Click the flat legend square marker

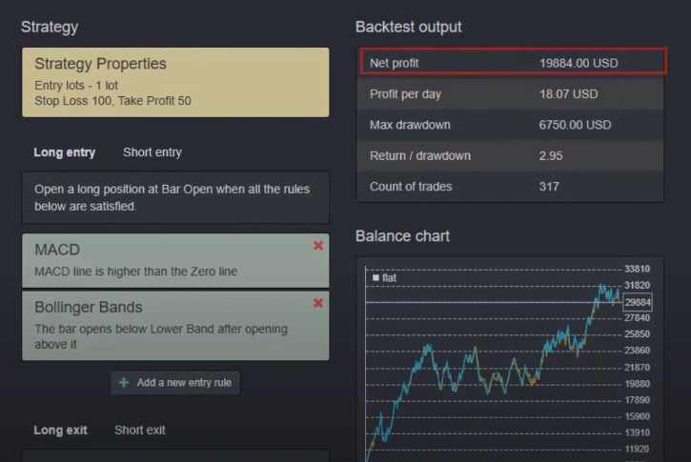click(x=376, y=278)
